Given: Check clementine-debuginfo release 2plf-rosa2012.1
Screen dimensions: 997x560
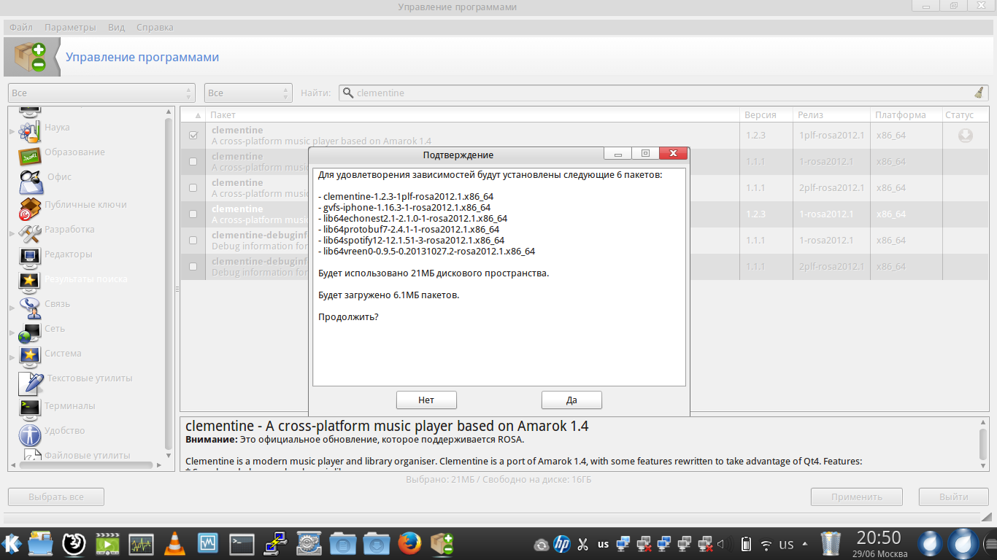Looking at the screenshot, I should tap(193, 266).
